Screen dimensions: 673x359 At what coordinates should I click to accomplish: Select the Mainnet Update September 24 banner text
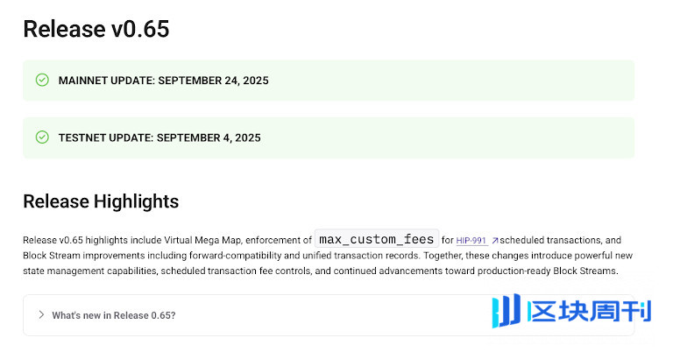(x=163, y=81)
